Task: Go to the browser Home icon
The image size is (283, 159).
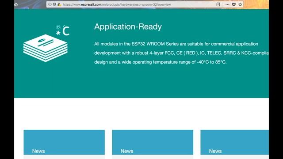Action: click(x=16, y=4)
